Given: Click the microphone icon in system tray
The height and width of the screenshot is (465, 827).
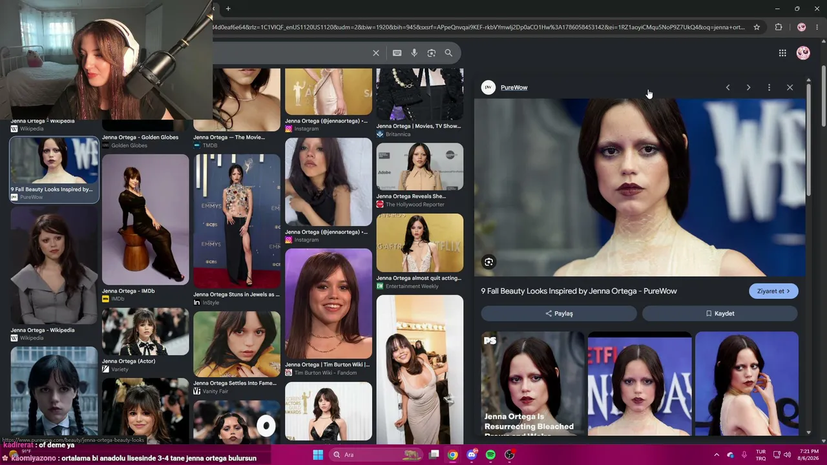Looking at the screenshot, I should coord(744,455).
